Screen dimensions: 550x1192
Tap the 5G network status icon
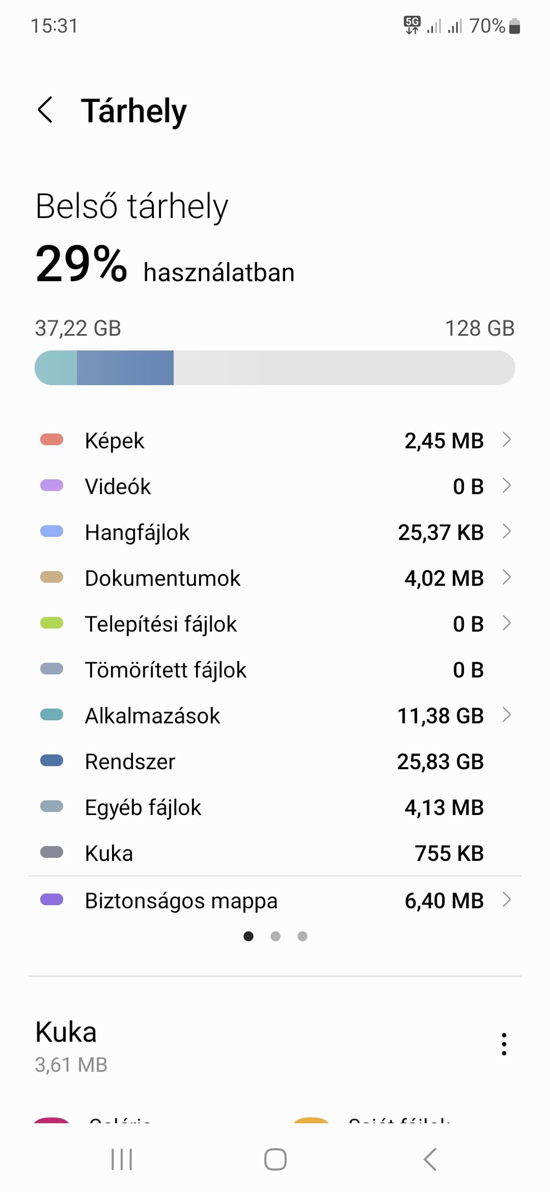(412, 25)
